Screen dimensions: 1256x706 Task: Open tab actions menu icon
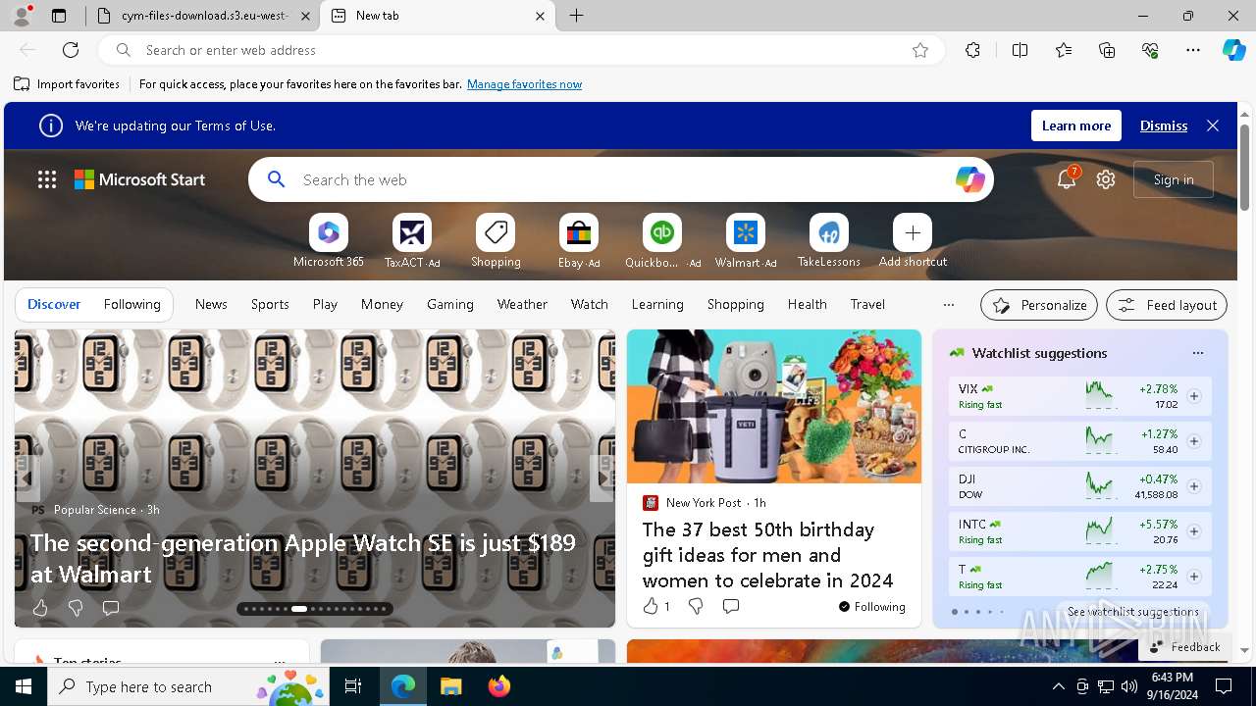tap(59, 16)
